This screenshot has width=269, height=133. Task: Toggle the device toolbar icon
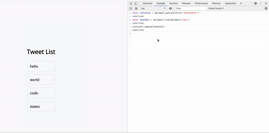coord(136,3)
